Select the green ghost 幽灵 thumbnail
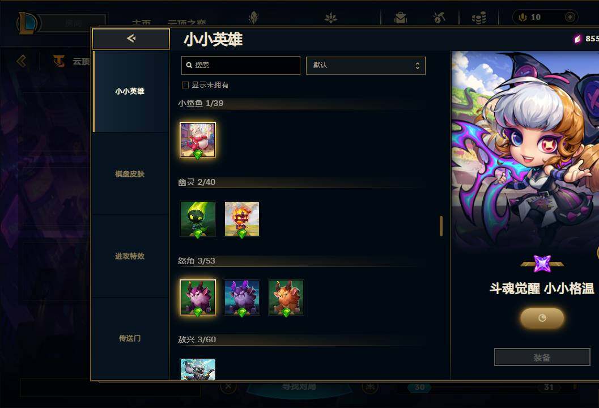 [x=198, y=219]
